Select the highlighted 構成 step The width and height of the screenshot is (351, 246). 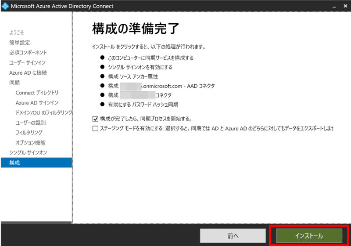point(36,163)
